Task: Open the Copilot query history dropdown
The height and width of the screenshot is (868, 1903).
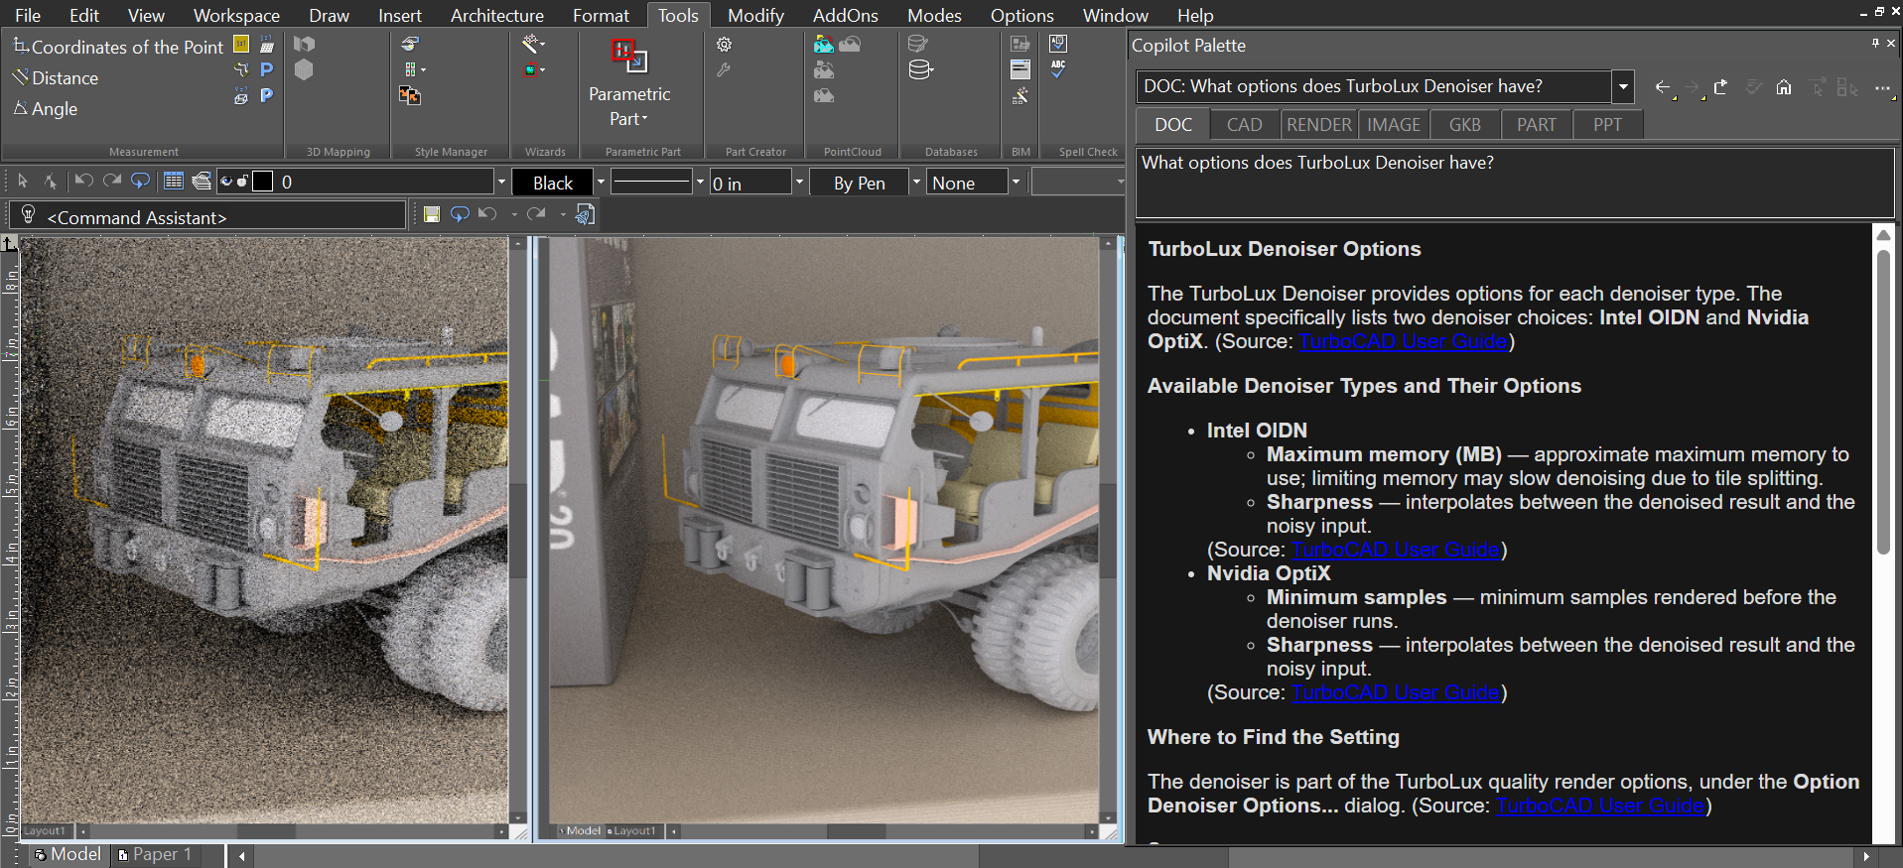Action: (x=1623, y=87)
